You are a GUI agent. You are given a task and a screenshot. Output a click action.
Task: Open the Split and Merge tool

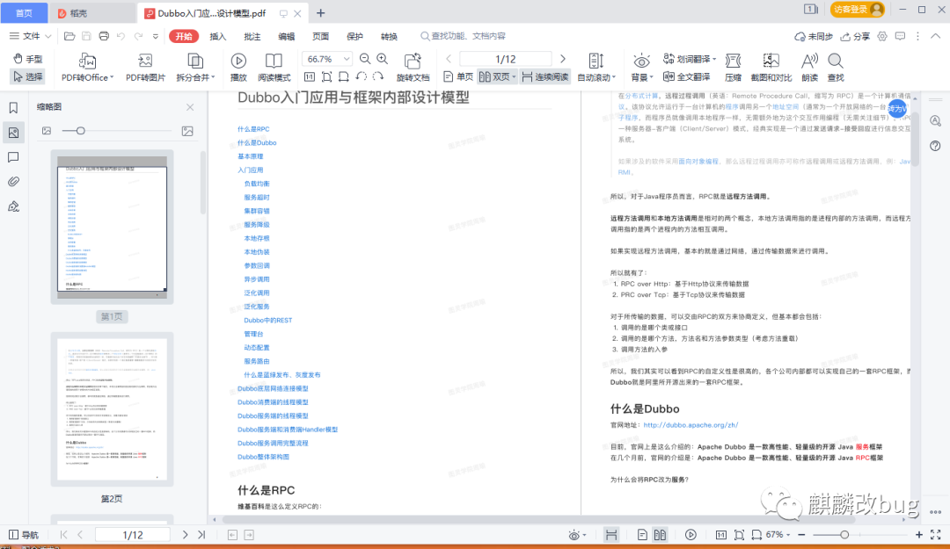point(195,67)
